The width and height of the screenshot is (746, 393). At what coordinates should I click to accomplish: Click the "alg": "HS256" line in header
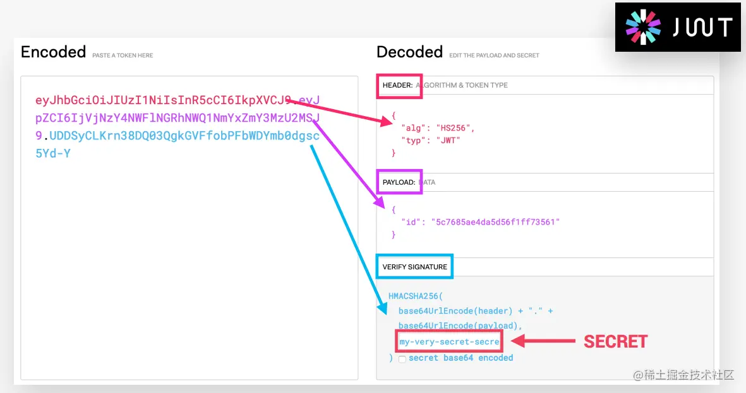tap(437, 128)
